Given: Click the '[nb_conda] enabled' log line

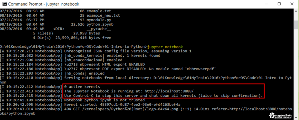Looking at the screenshot, I should pyautogui.click(x=84, y=73).
